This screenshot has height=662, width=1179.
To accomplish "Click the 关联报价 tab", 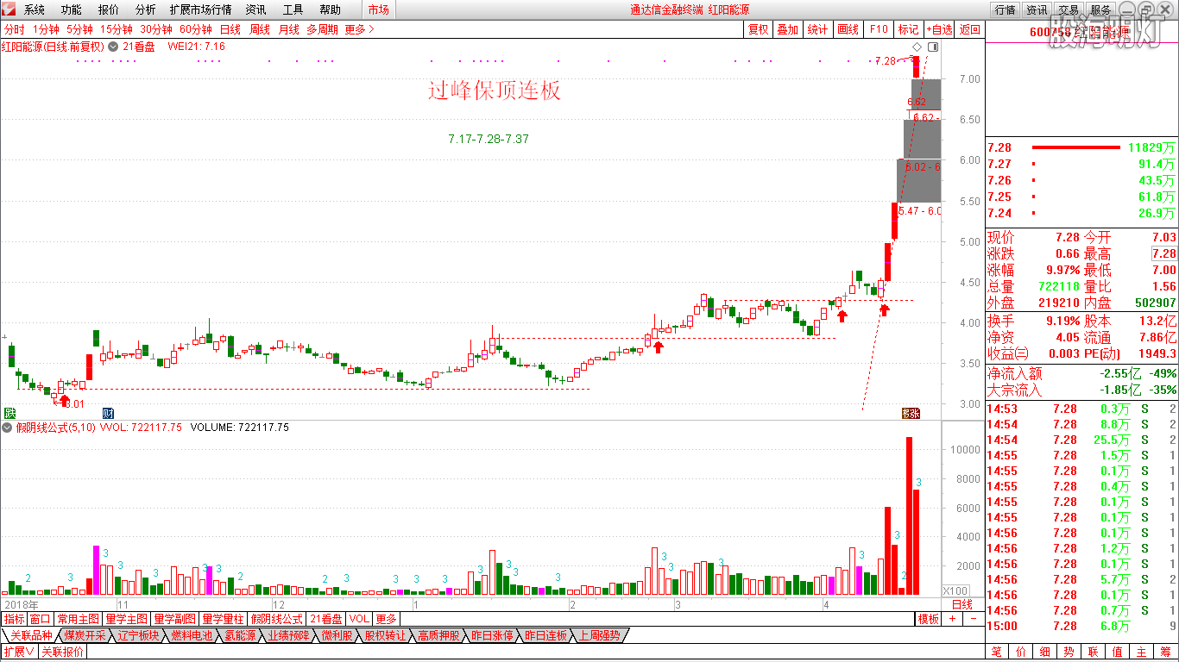I will tap(63, 652).
